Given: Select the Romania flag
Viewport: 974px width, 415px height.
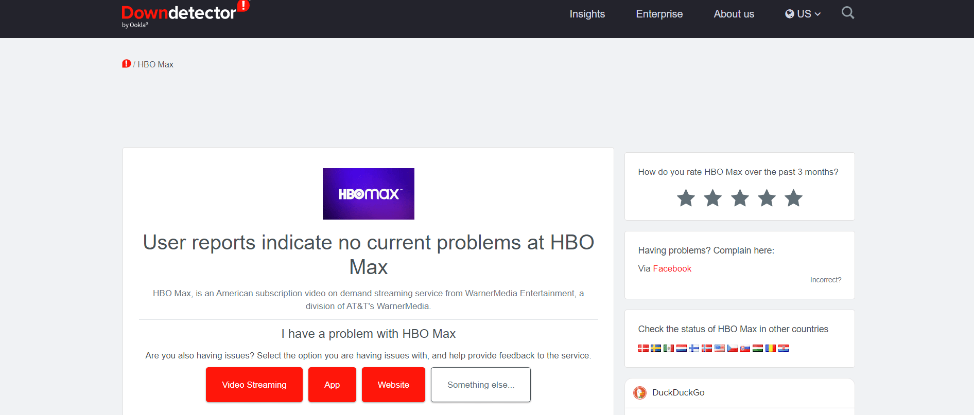Looking at the screenshot, I should pos(771,348).
